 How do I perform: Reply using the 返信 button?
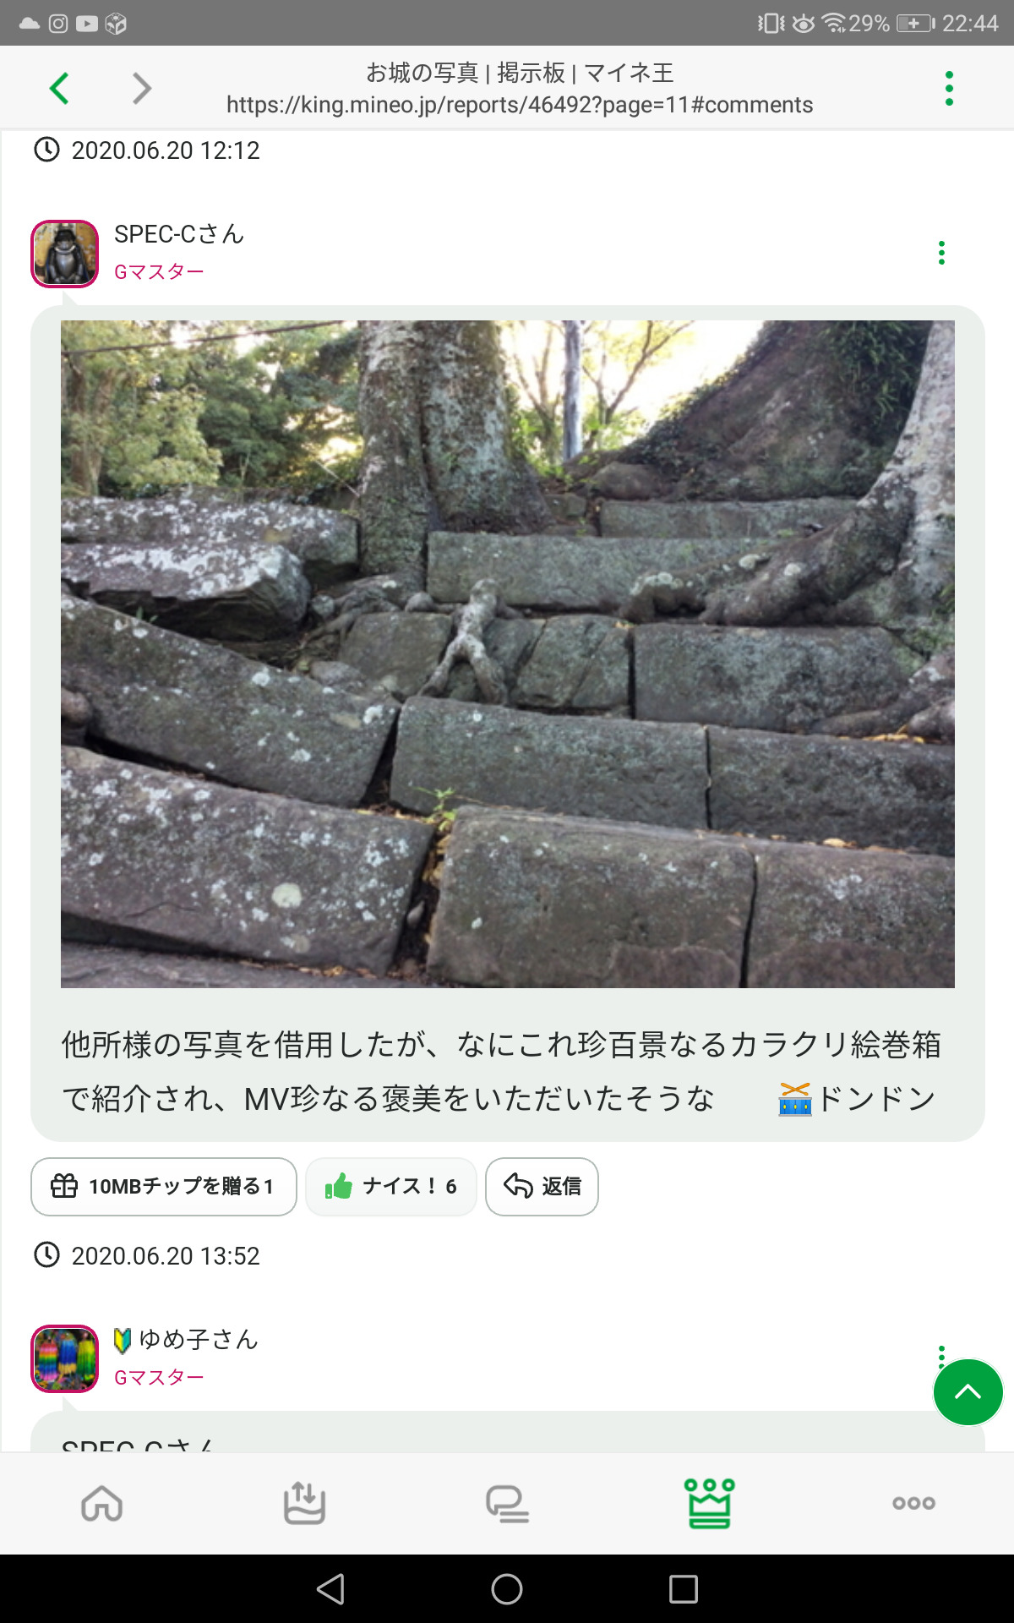pyautogui.click(x=542, y=1187)
